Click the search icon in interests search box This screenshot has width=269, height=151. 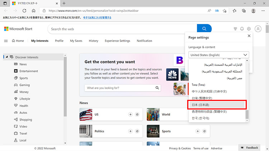pos(157,88)
